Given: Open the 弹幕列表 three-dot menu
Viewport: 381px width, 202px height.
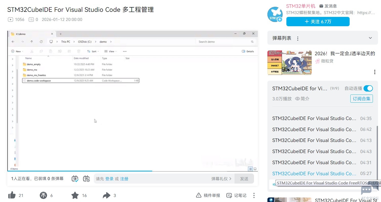Looking at the screenshot, I should click(x=298, y=38).
